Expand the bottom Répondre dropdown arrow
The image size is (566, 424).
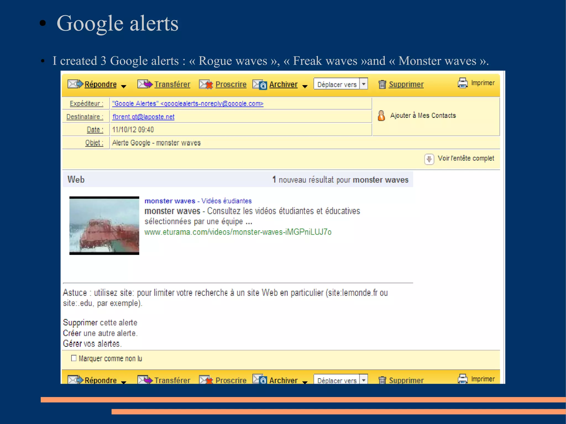pyautogui.click(x=124, y=382)
